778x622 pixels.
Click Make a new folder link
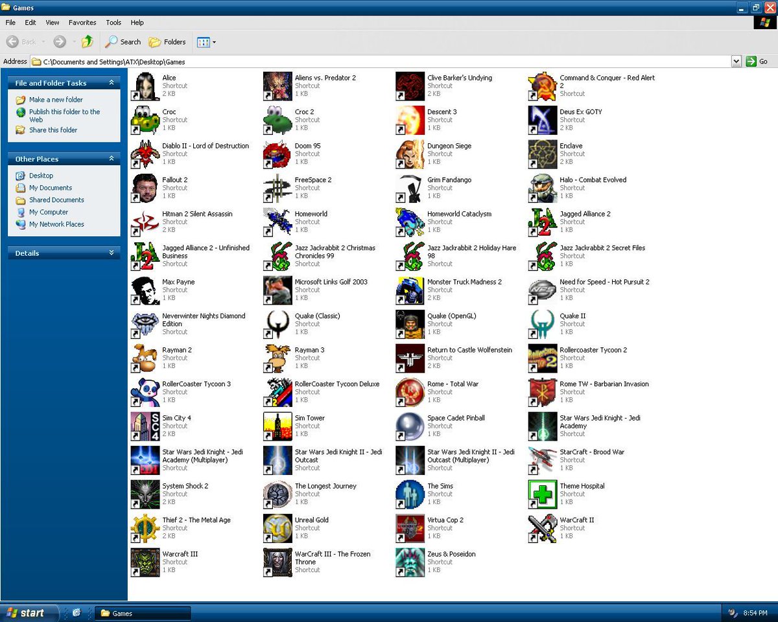pos(56,100)
